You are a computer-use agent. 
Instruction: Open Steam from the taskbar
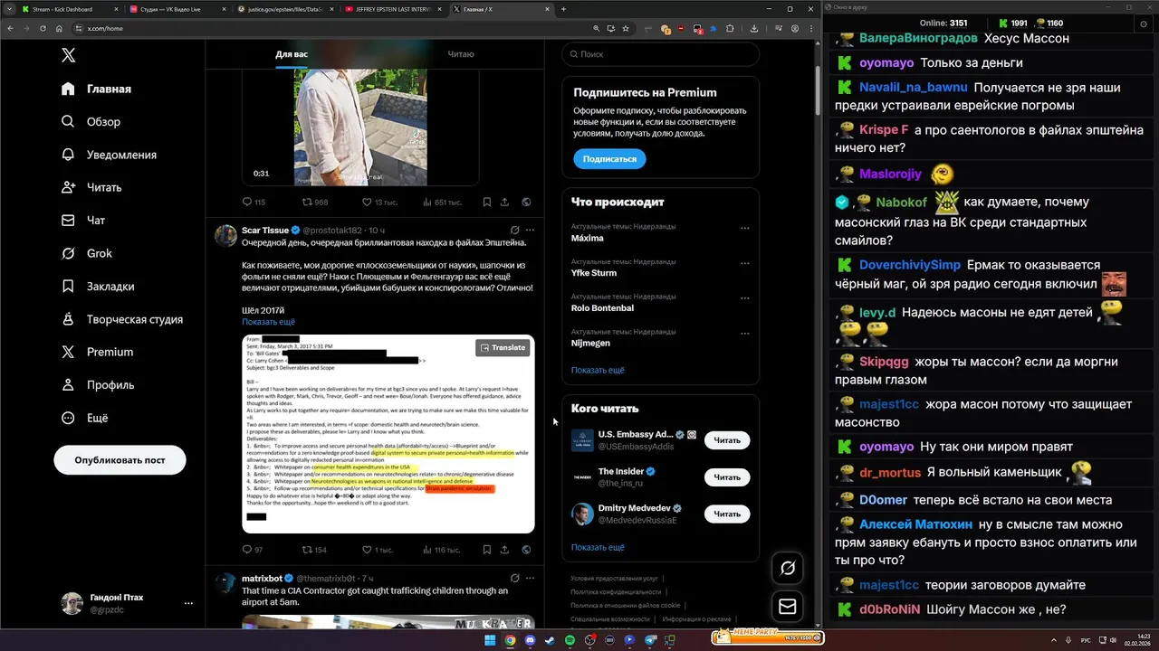click(550, 640)
